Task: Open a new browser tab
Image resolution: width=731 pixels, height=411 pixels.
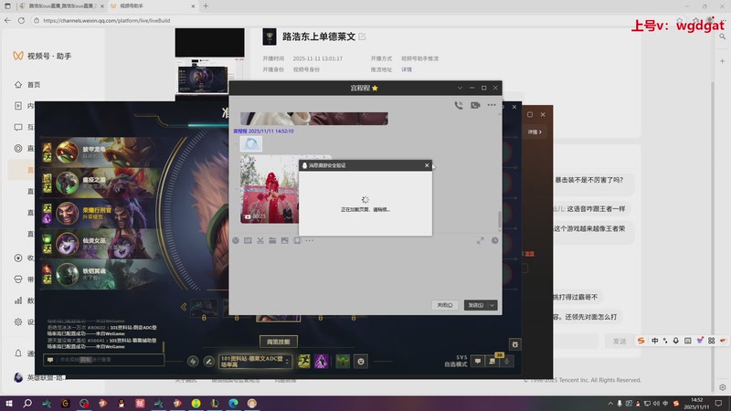Action: coord(206,6)
